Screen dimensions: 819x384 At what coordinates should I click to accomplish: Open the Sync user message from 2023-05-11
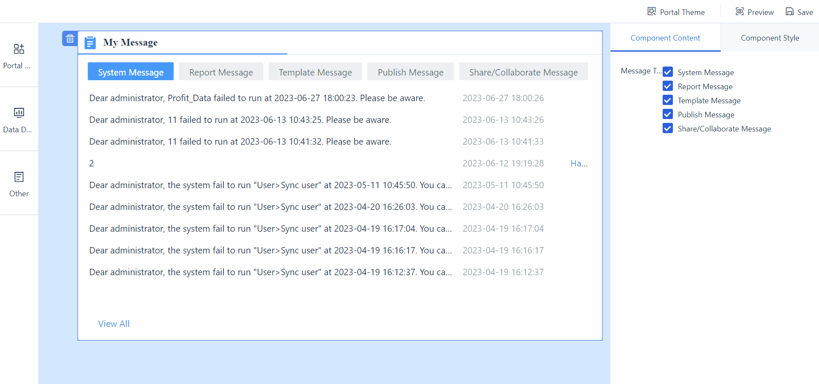pos(270,185)
